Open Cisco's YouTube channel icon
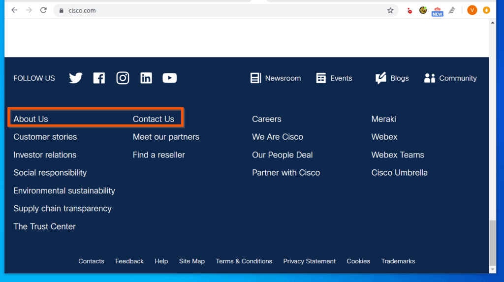This screenshot has width=504, height=282. click(x=169, y=78)
